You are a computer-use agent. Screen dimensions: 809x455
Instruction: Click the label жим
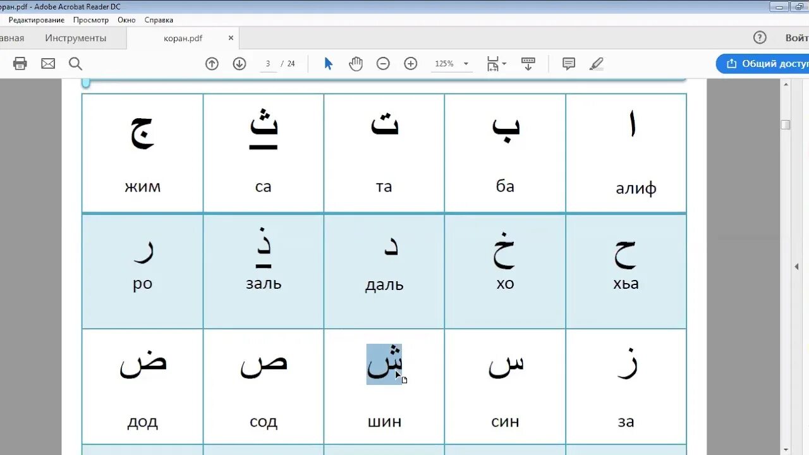(x=143, y=186)
